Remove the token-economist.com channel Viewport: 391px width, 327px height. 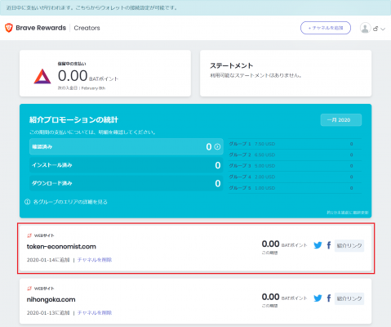click(x=95, y=260)
